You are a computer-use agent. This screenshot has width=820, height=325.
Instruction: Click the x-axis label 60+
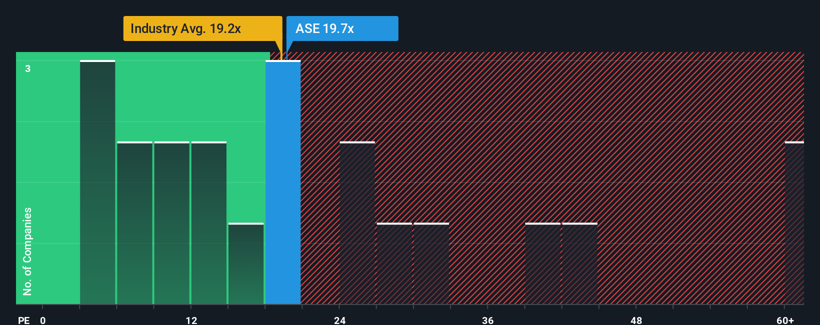[x=785, y=320]
